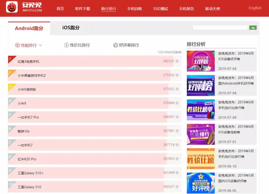Image resolution: width=269 pixels, height=194 pixels.
Task: Open the 一加手机7 Pro row
Action: click(x=95, y=117)
